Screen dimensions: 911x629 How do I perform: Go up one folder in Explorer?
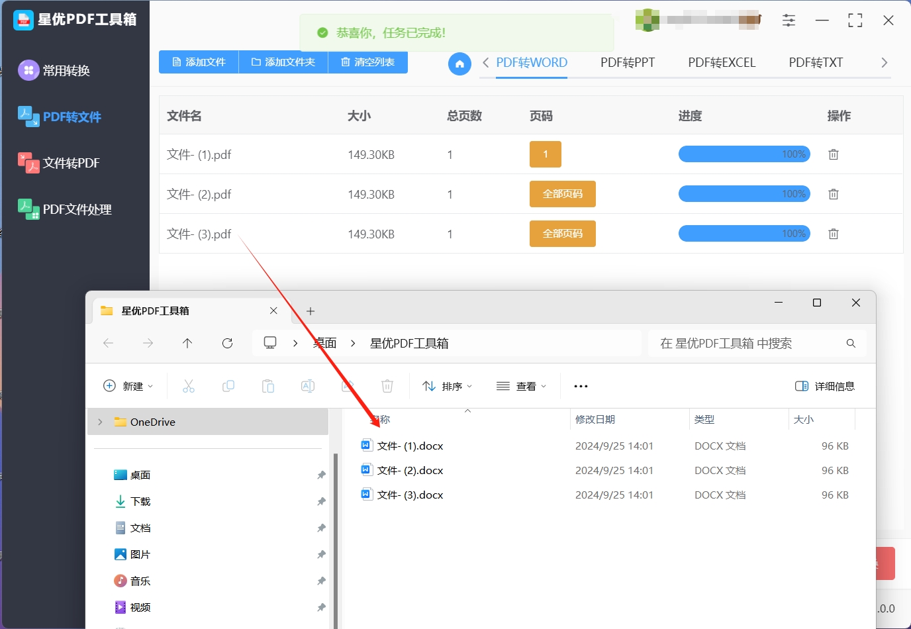pos(187,343)
